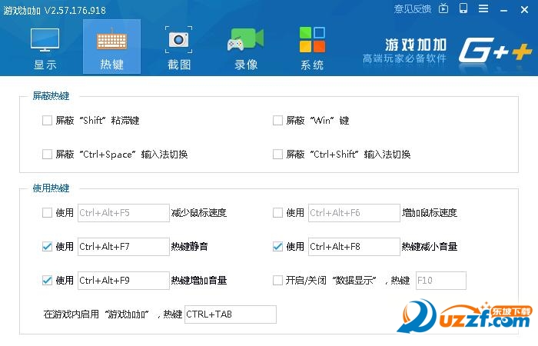This screenshot has width=538, height=346.
Task: Click the Ctrl+Alt+F9 hotkey field
Action: click(124, 281)
